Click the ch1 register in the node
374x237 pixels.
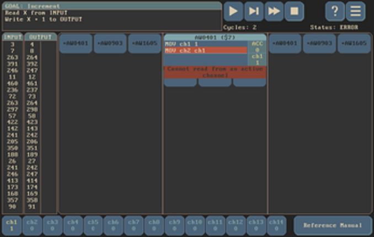tap(257, 60)
